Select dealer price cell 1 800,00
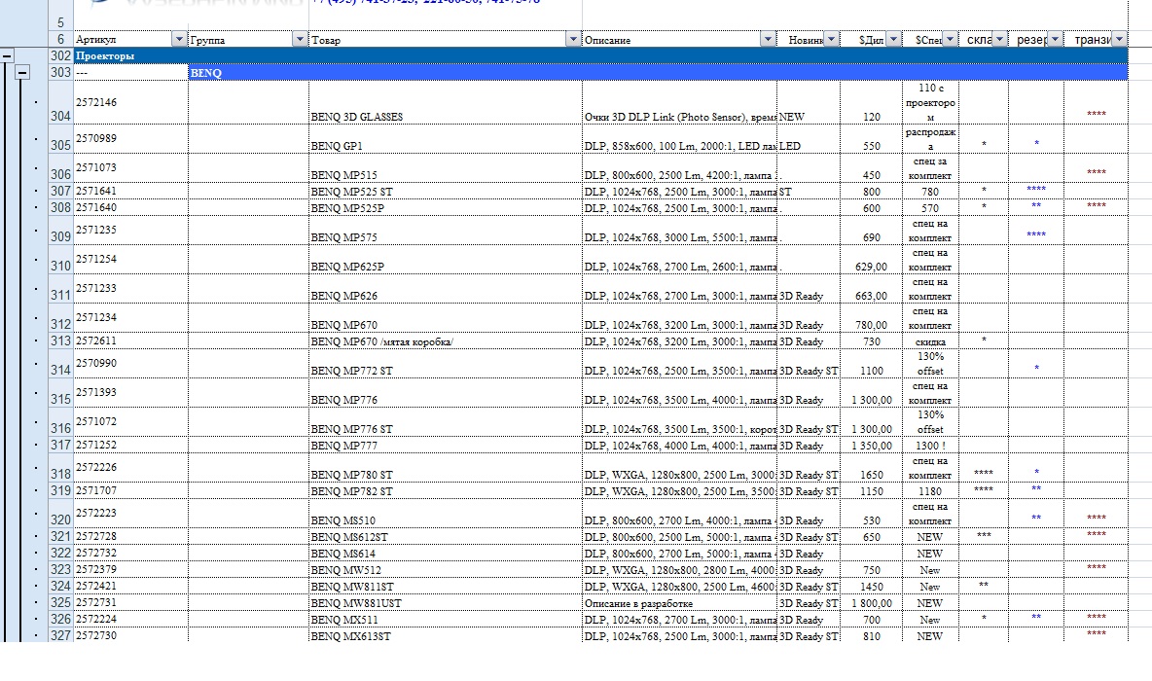 click(872, 602)
